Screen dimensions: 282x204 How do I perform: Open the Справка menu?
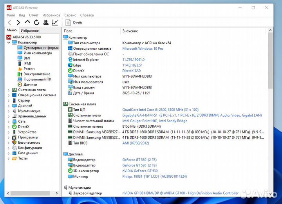[x=87, y=15]
